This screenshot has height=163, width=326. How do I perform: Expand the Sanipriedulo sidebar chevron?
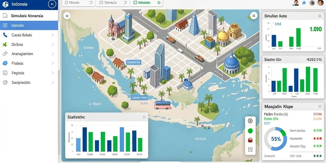(x=53, y=82)
